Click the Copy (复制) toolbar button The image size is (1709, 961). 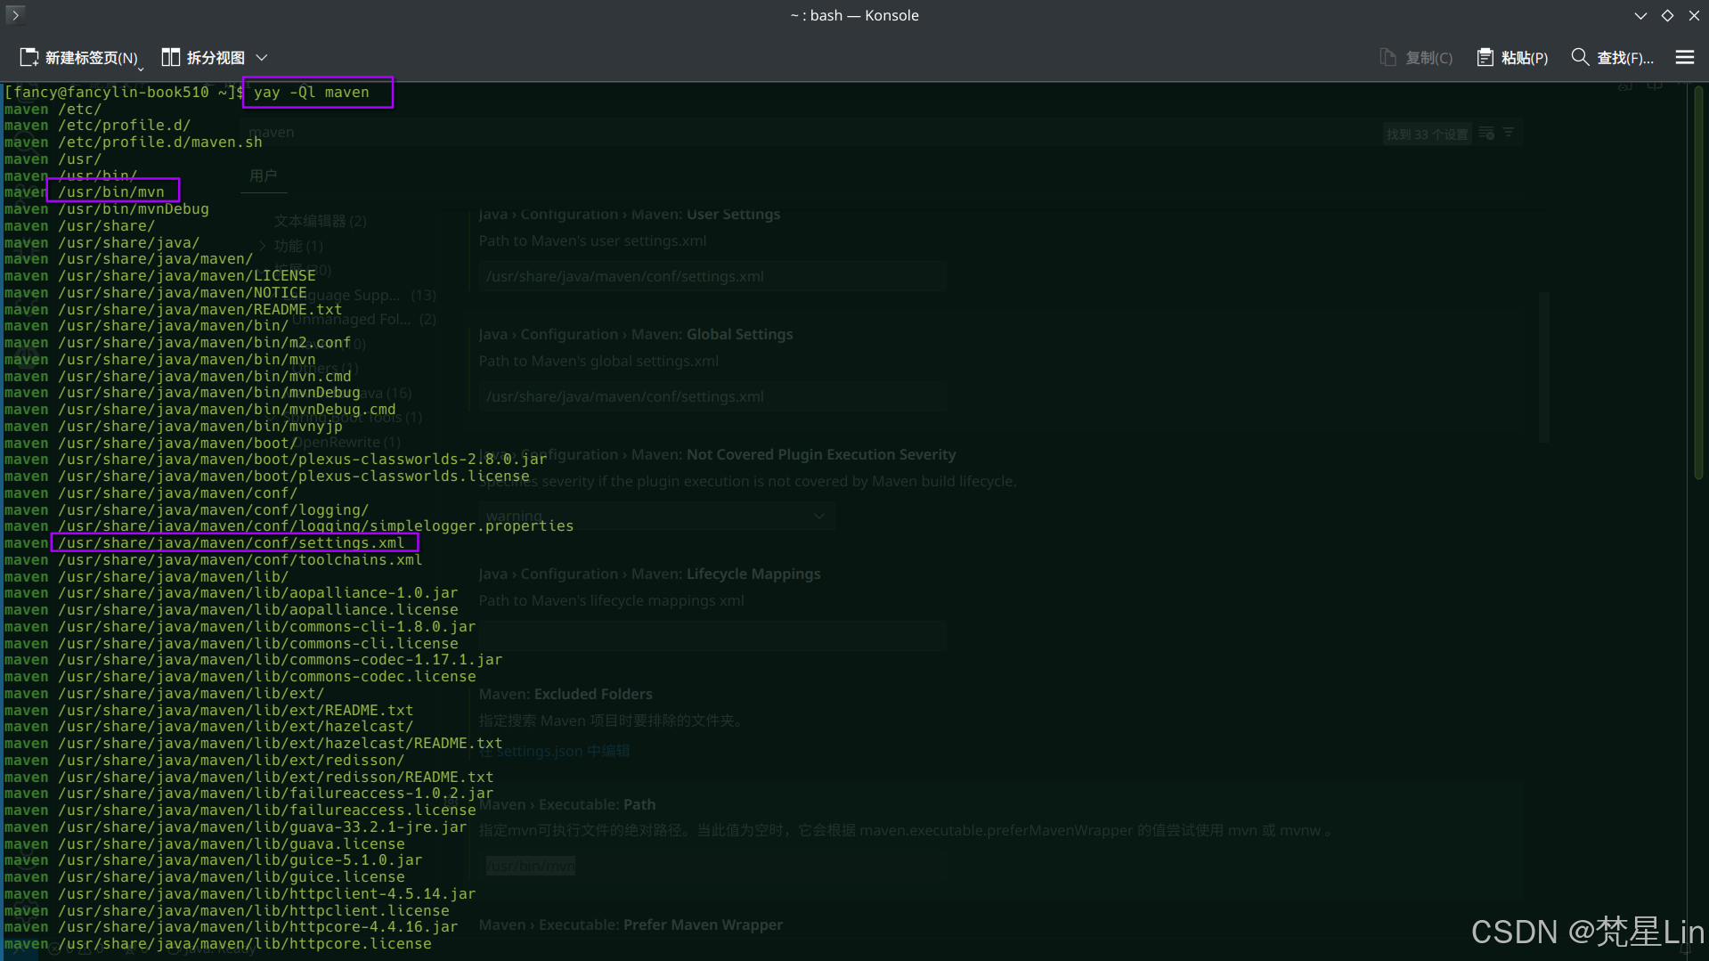point(1416,58)
